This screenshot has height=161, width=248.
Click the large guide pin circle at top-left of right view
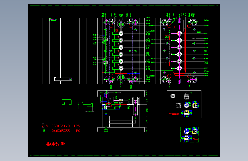point(165,22)
